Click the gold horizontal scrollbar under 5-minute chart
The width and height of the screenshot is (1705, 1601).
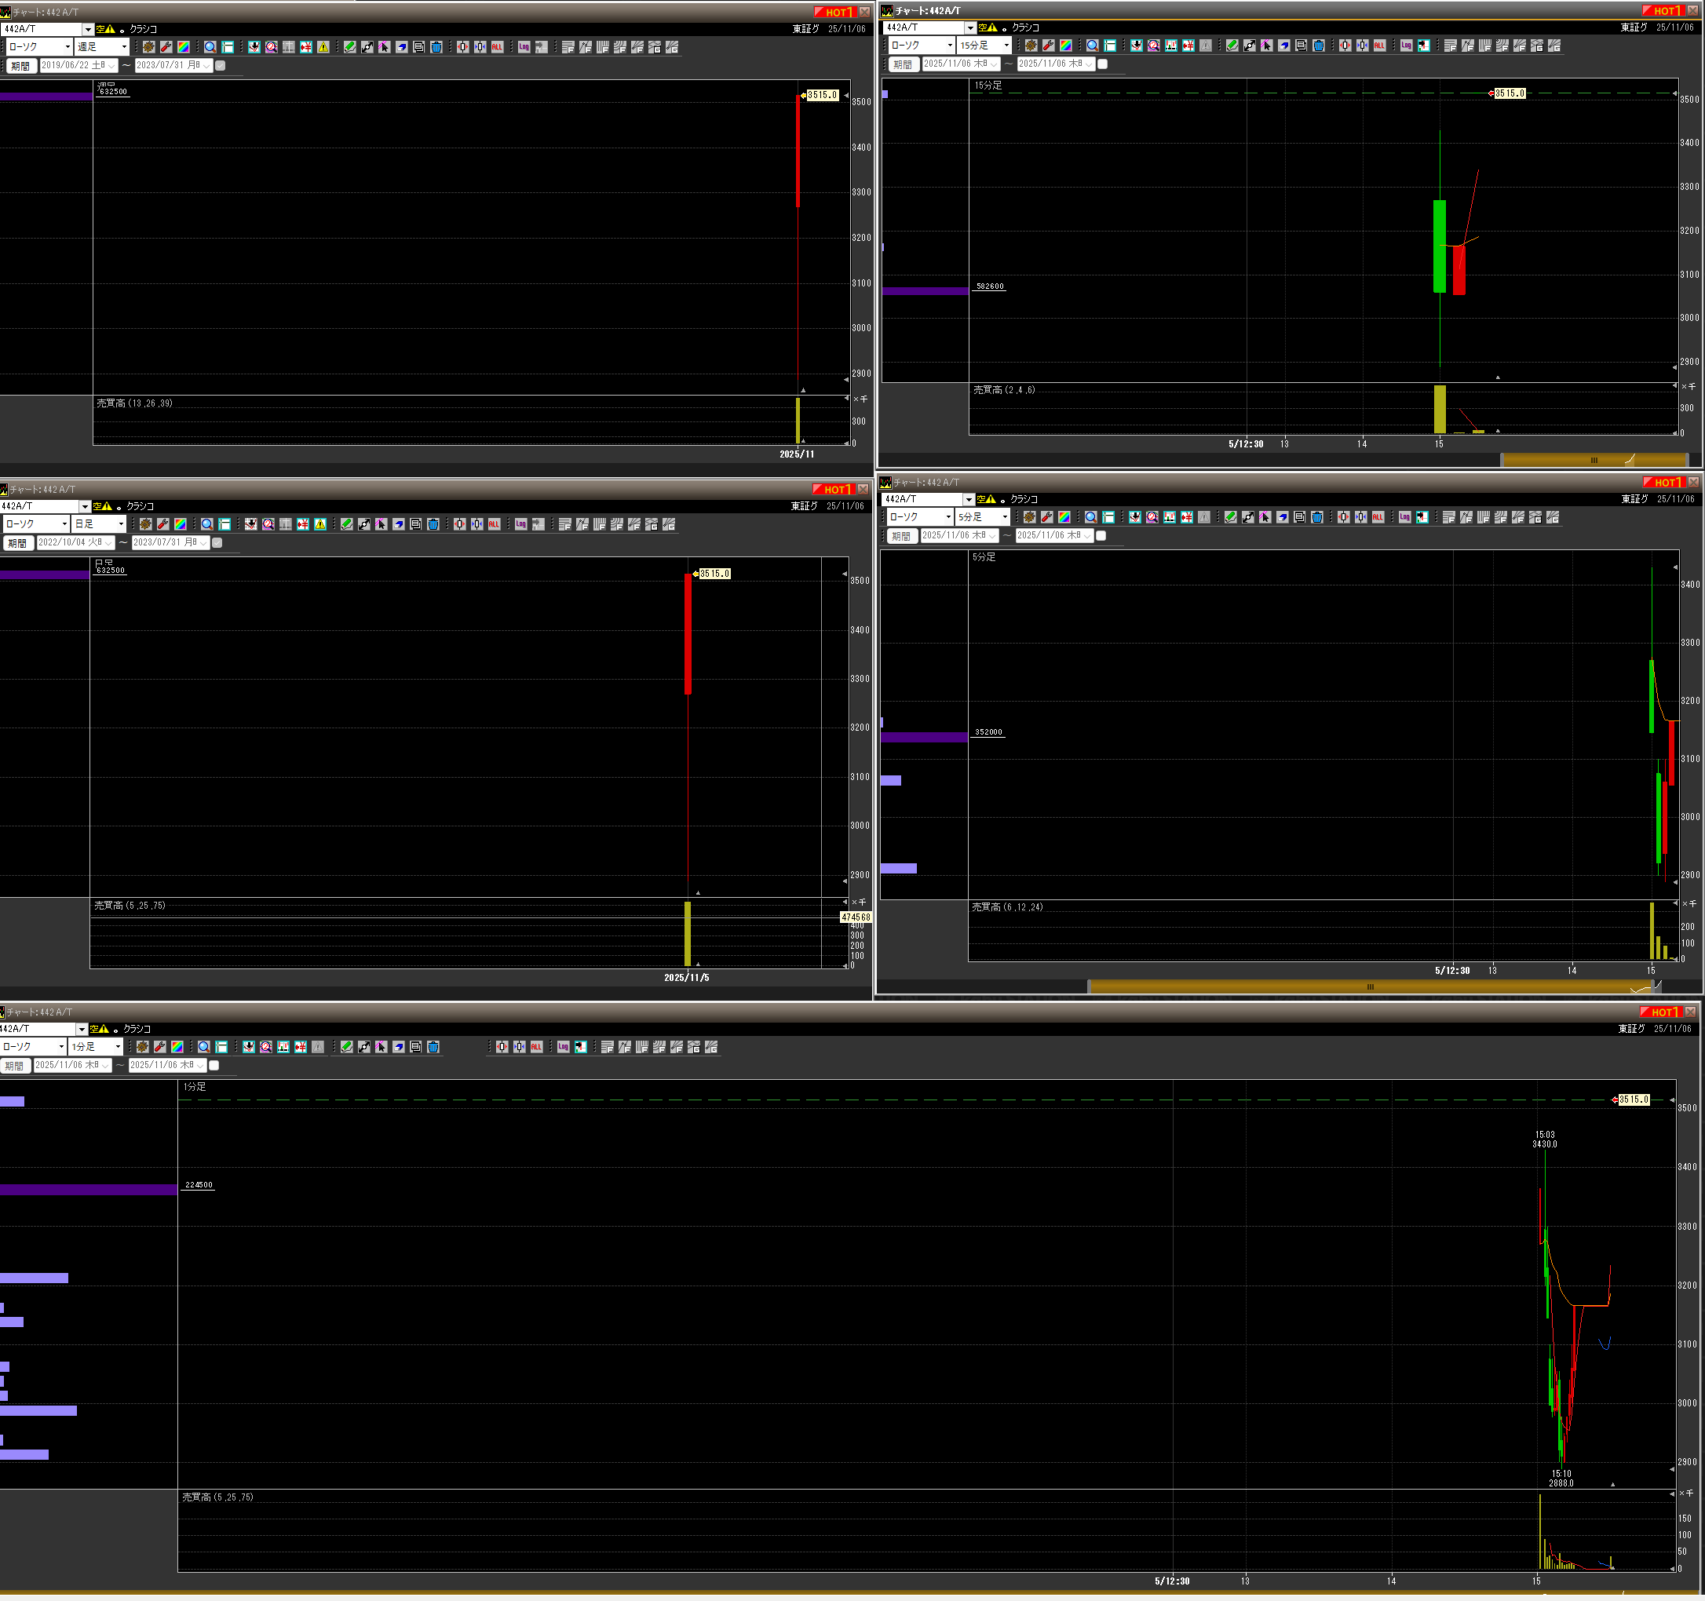[x=1370, y=986]
